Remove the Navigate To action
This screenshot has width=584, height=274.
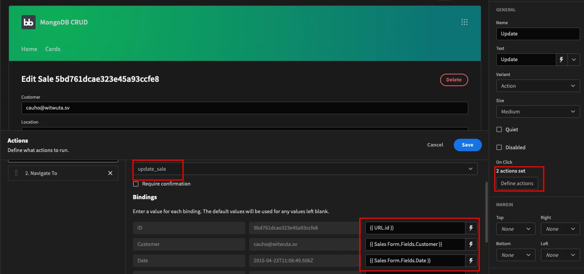point(110,173)
